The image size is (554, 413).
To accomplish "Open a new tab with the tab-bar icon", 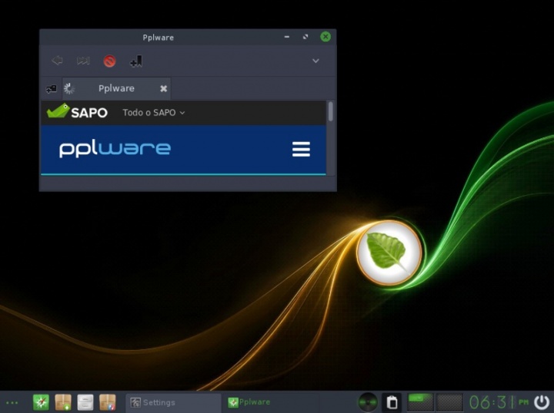I will 52,88.
